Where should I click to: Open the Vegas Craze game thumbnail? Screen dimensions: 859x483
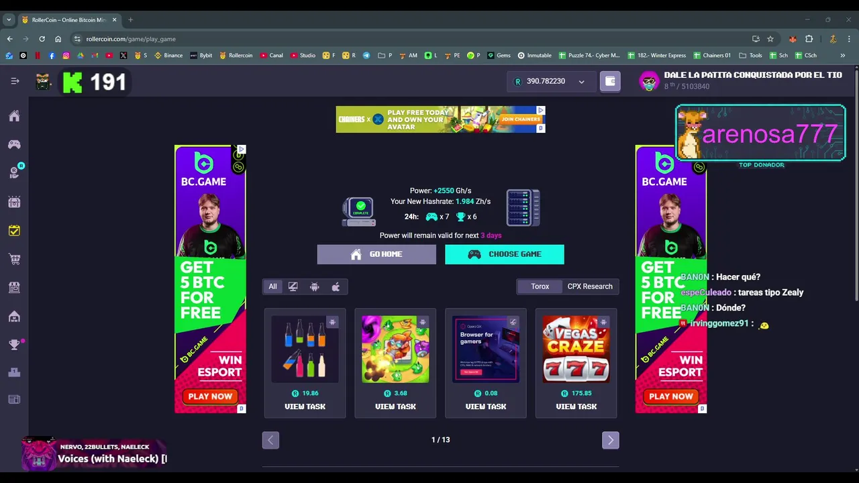click(x=576, y=350)
